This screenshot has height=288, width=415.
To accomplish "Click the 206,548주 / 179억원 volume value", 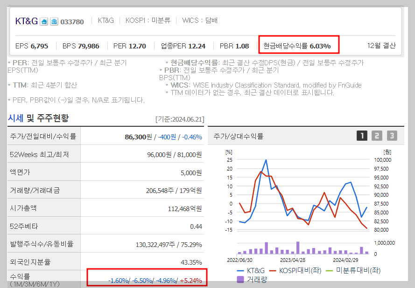I will click(174, 191).
